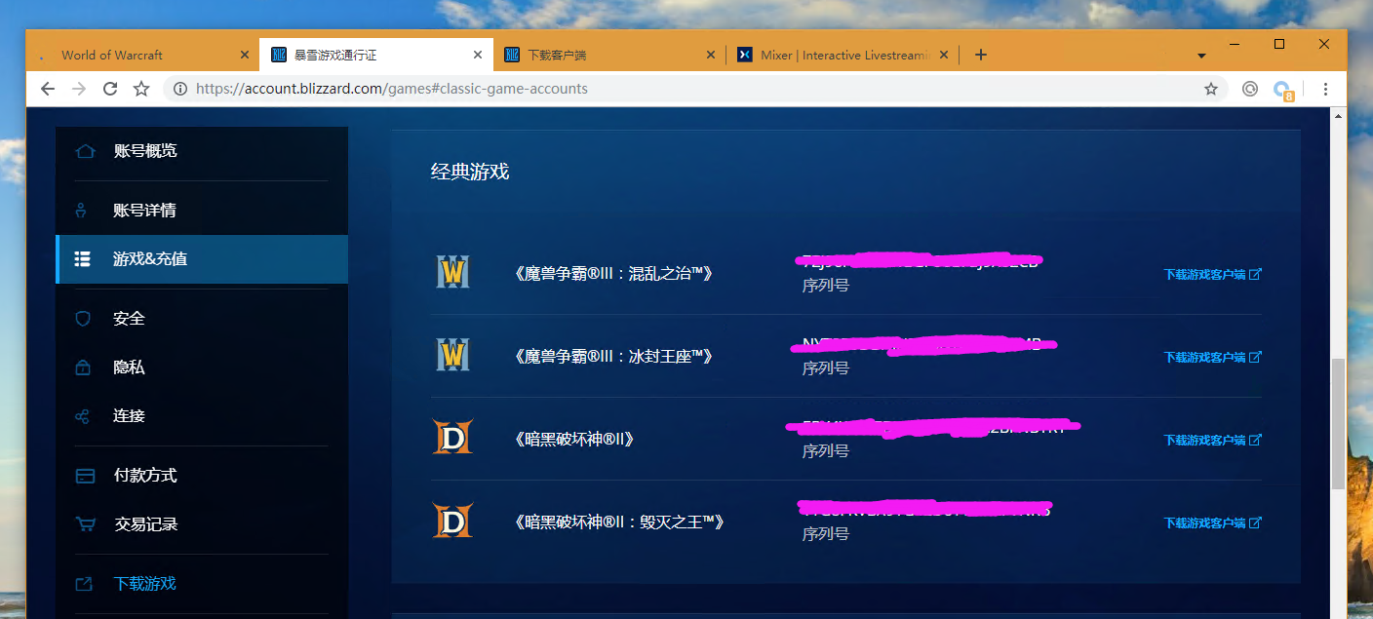
Task: Open the browser three-dot menu
Action: [x=1325, y=89]
